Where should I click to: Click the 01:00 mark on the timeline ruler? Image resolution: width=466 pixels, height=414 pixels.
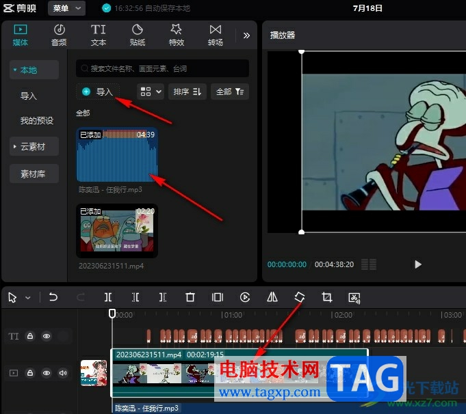[232, 315]
